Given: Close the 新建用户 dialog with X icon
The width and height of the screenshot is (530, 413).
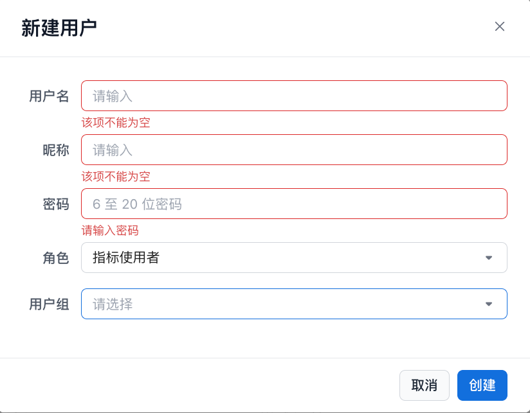Looking at the screenshot, I should 500,26.
